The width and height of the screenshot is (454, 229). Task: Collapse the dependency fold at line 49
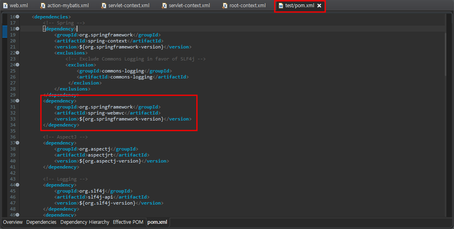click(x=18, y=215)
